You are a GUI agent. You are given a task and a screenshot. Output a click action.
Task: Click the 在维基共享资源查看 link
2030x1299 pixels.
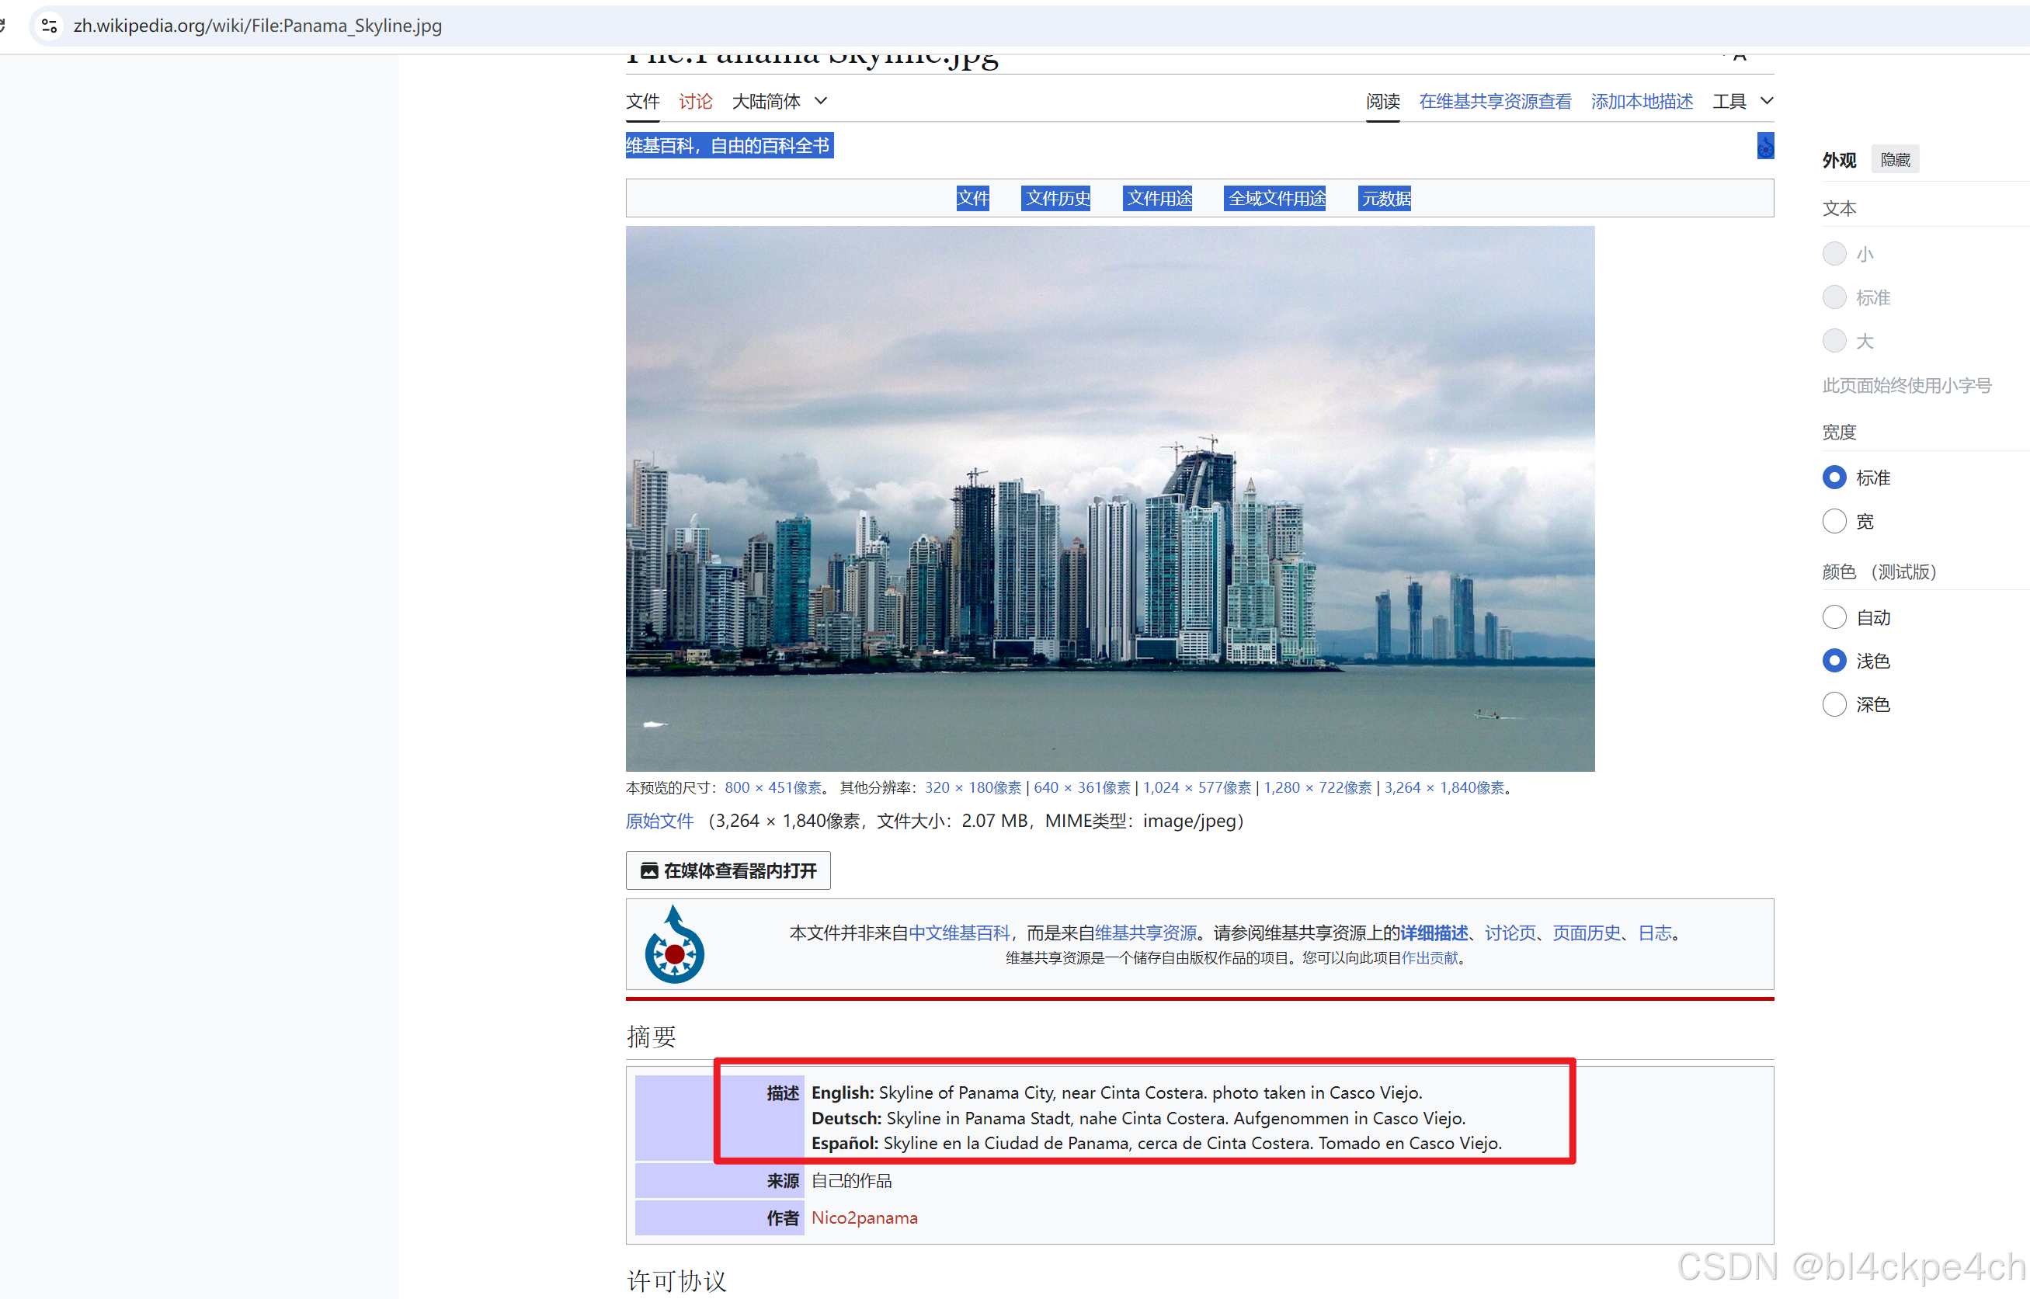click(1494, 101)
